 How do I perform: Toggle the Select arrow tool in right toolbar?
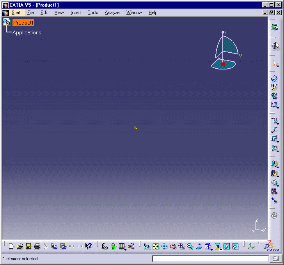275,63
